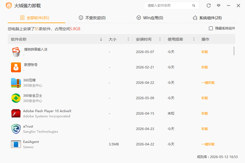This screenshot has height=163, width=245.
Task: Click the aTrust shield icon
Action: [16, 129]
